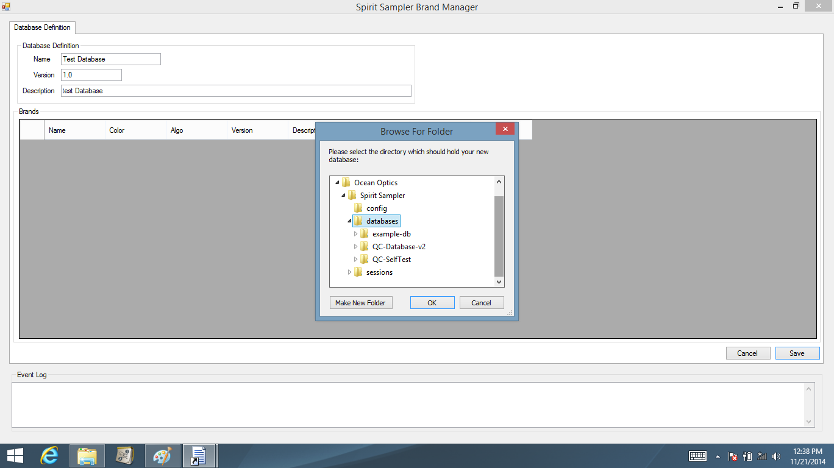Choose the QC-Database-v2 tree entry
This screenshot has height=468, width=834.
(399, 247)
